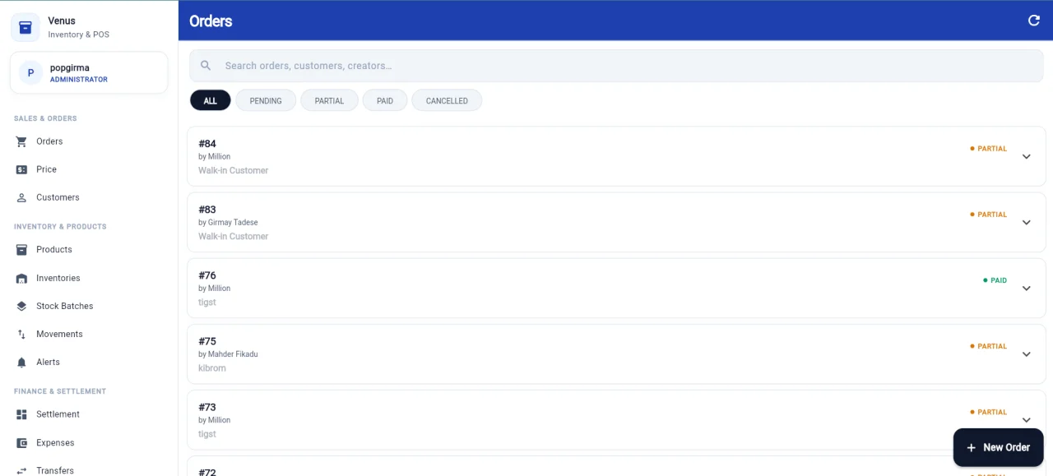Image resolution: width=1053 pixels, height=476 pixels.
Task: Click the Alerts bell icon
Action: click(21, 362)
